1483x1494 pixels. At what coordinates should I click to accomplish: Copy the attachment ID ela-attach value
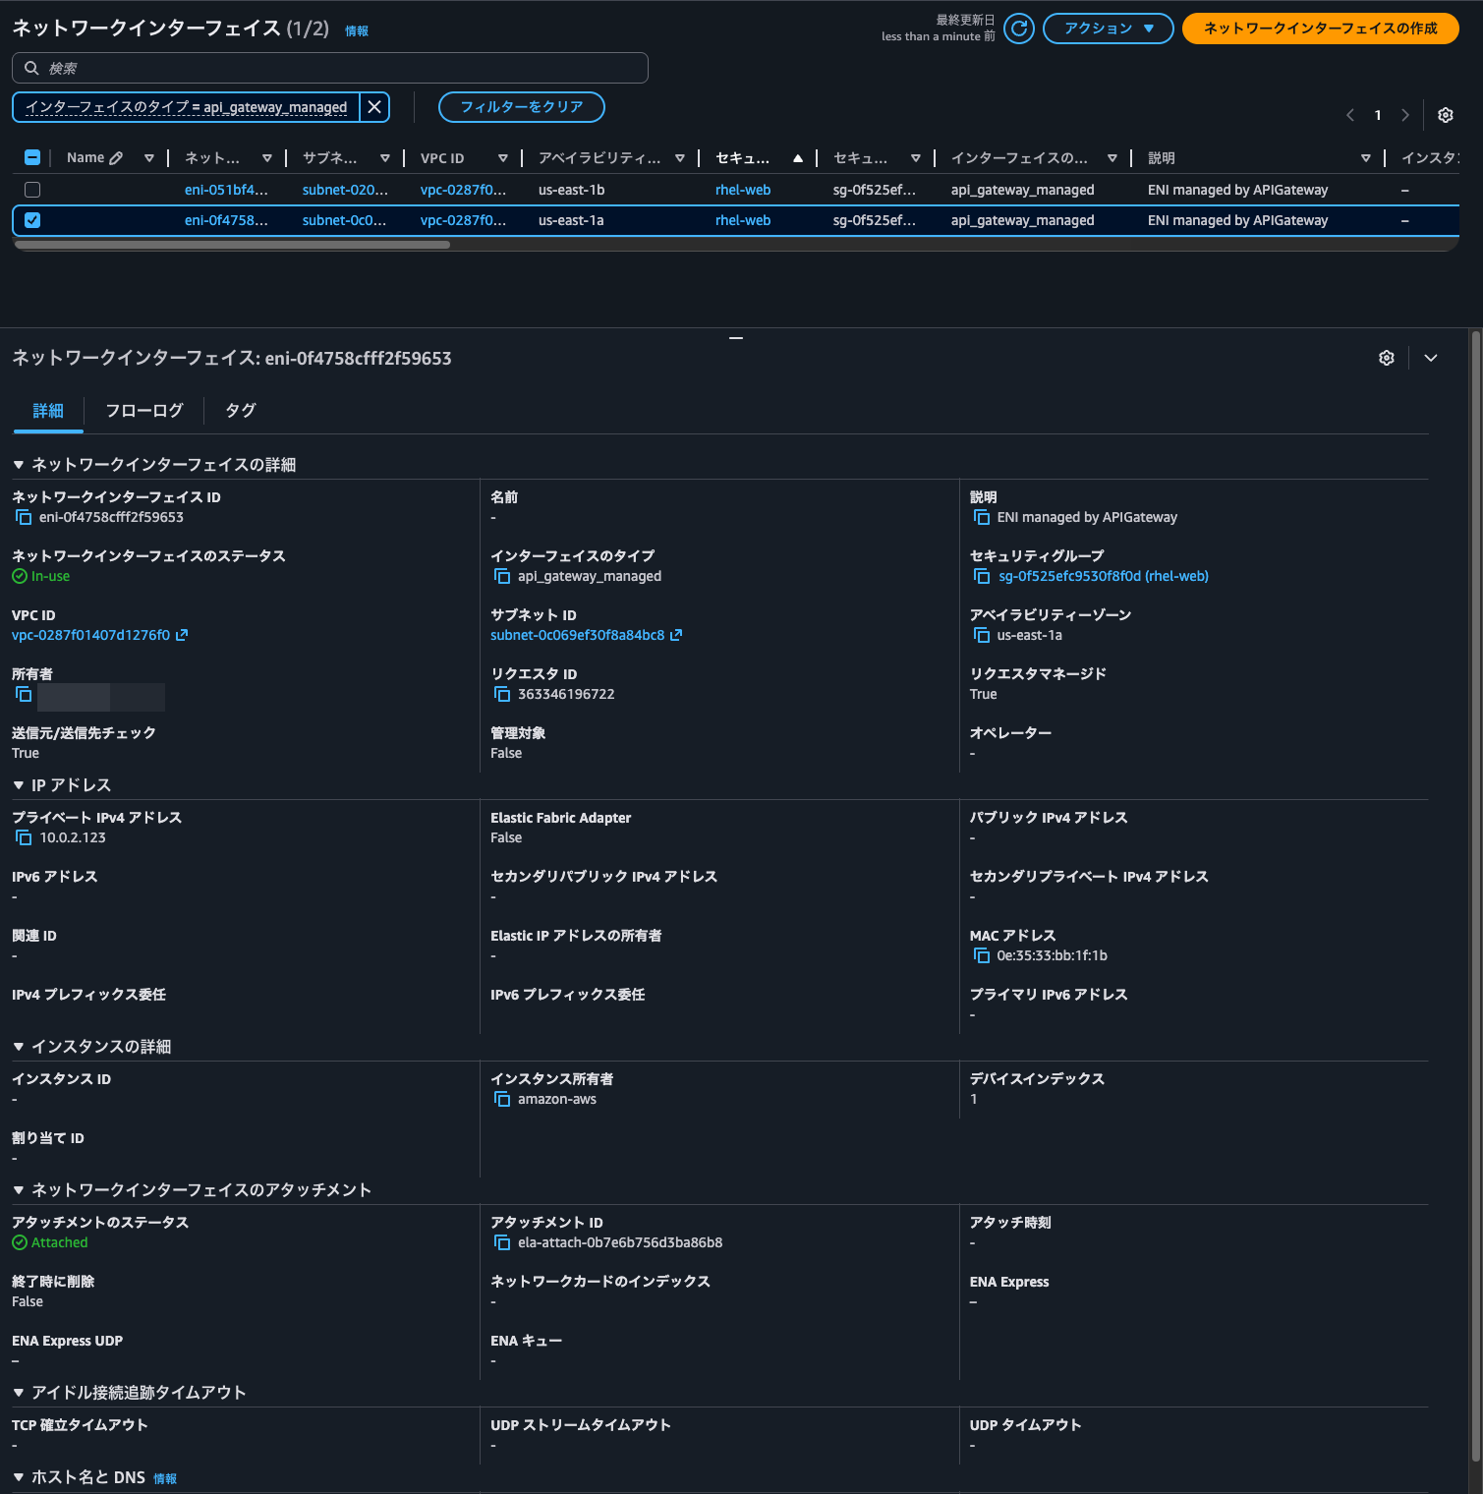pyautogui.click(x=502, y=1243)
